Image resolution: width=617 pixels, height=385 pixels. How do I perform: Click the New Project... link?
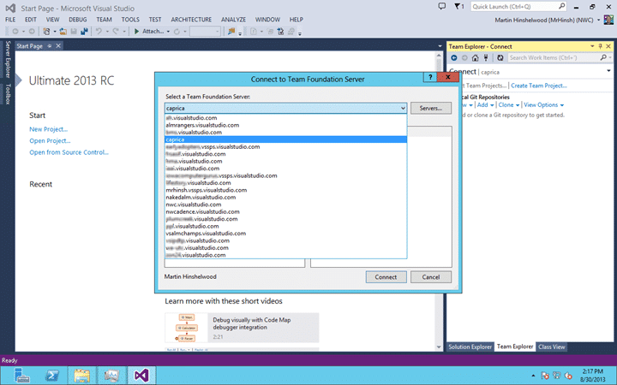48,129
